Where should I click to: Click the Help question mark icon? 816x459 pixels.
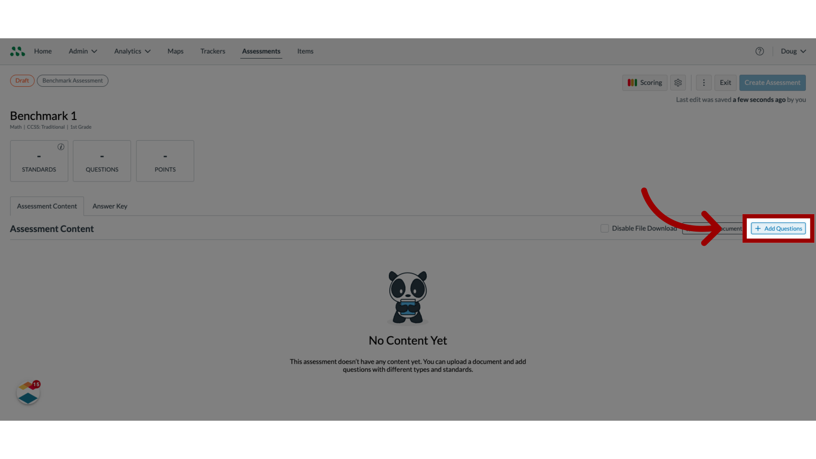click(x=759, y=51)
